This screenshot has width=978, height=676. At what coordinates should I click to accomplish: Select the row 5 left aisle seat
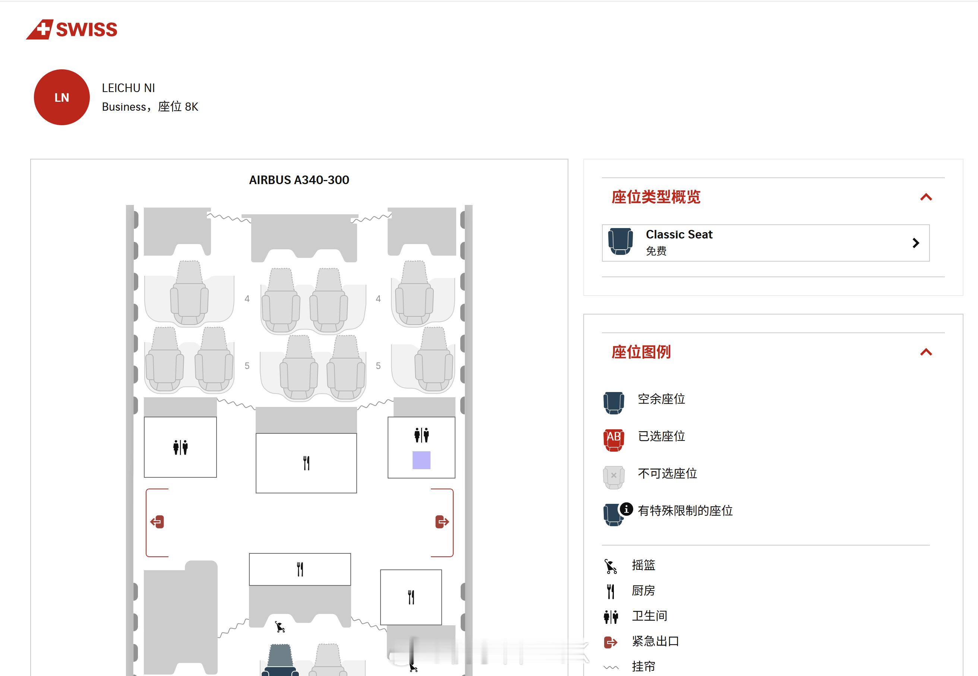214,359
